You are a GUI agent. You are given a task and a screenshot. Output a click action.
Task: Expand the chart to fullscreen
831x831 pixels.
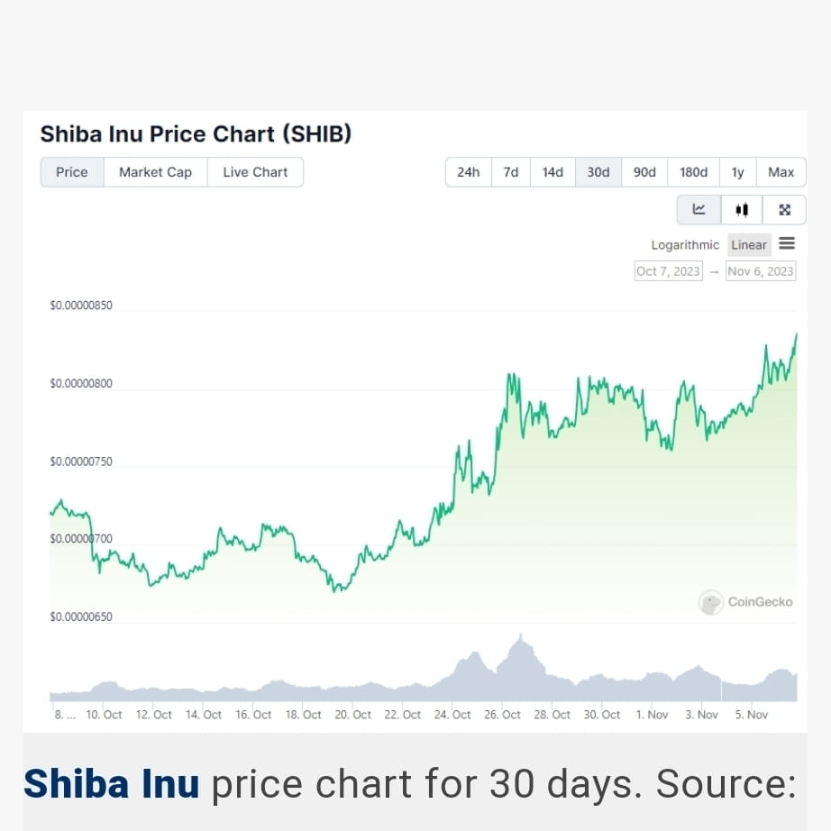pyautogui.click(x=783, y=209)
